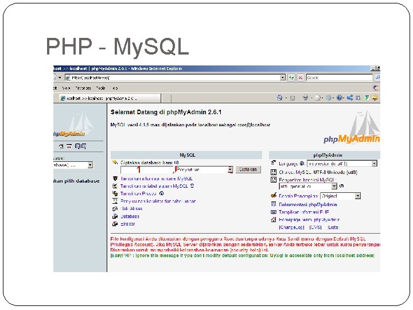The width and height of the screenshot is (413, 310).
Task: Click the smiley face icon in IE toolbar
Action: point(375,98)
